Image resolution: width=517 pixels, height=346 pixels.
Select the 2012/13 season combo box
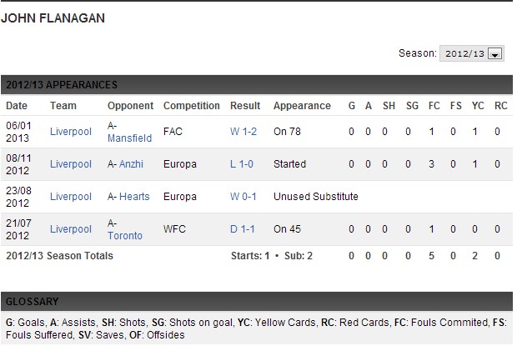(x=471, y=53)
